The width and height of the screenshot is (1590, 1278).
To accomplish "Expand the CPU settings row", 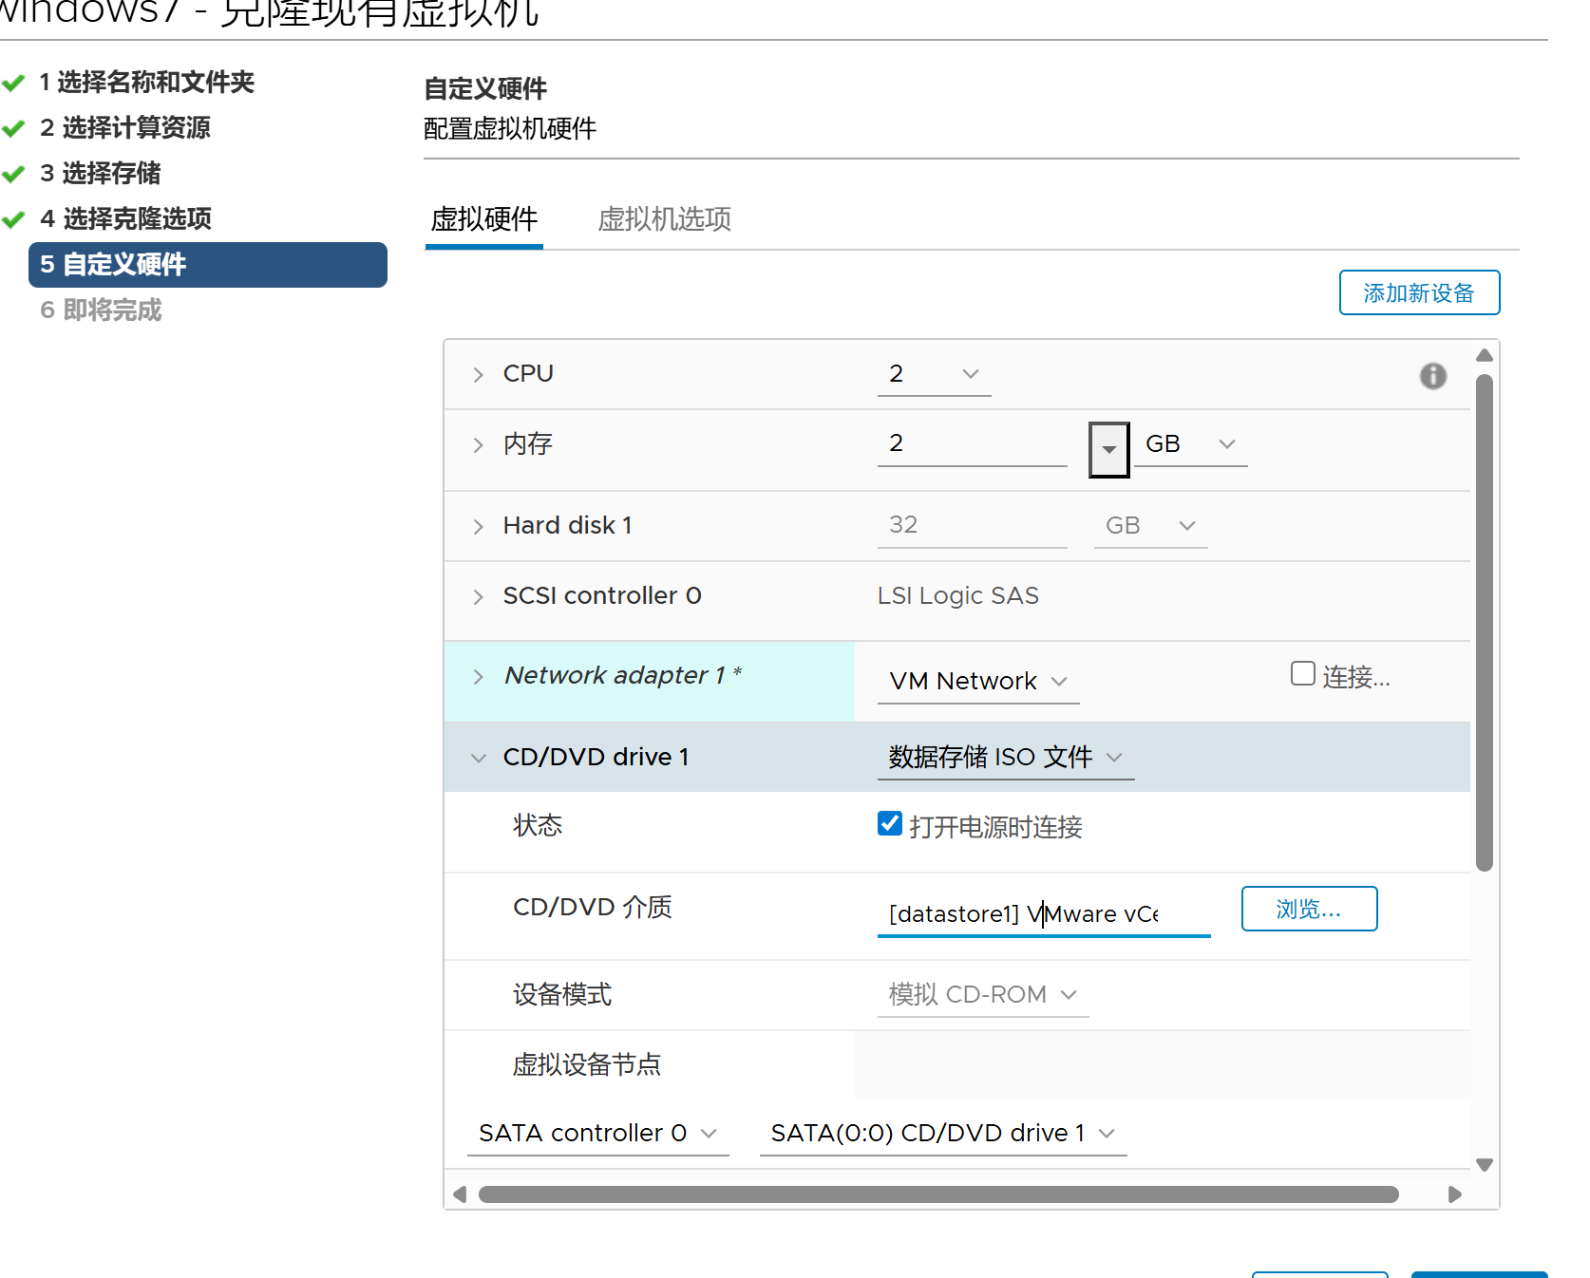I will click(x=479, y=375).
